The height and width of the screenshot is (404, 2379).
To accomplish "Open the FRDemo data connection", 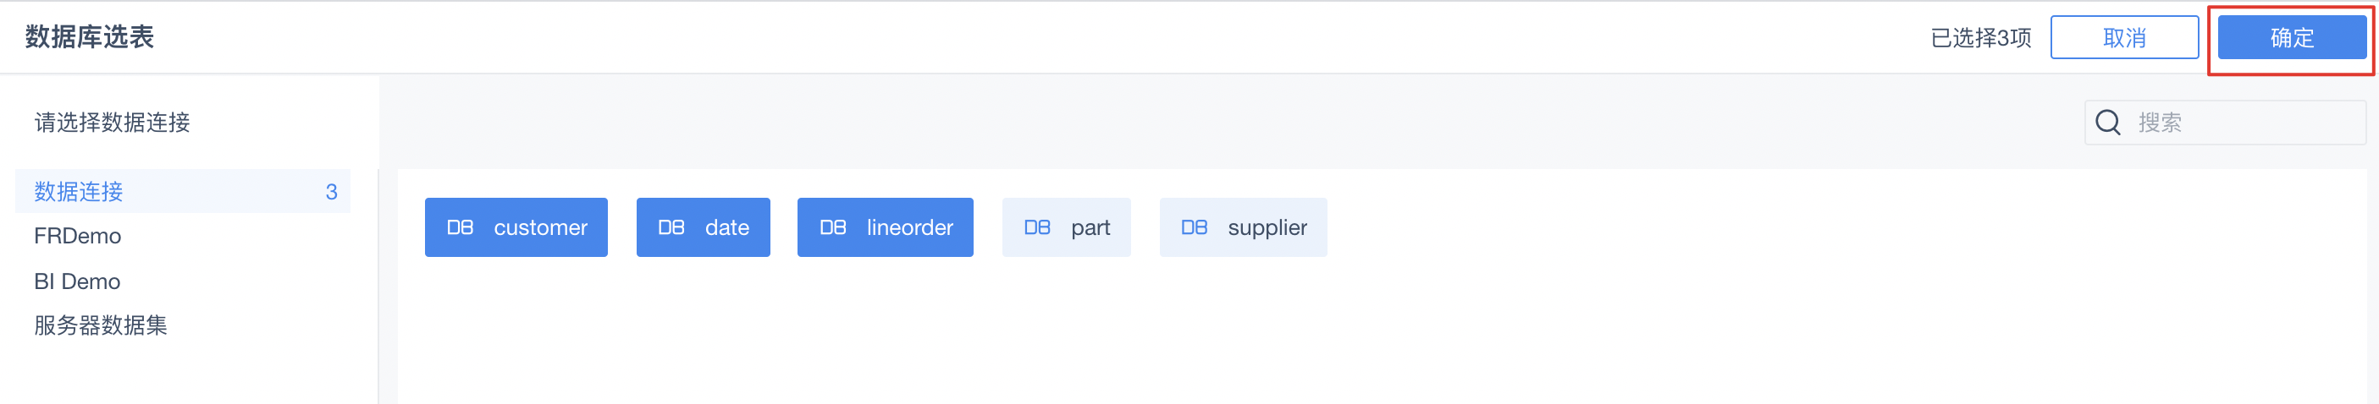I will pos(78,236).
